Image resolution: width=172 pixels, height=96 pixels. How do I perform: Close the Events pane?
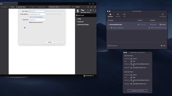(x=95, y=7)
